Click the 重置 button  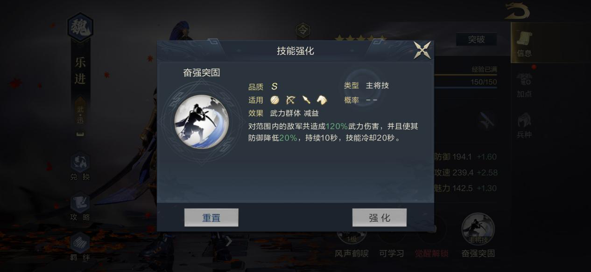click(x=211, y=218)
